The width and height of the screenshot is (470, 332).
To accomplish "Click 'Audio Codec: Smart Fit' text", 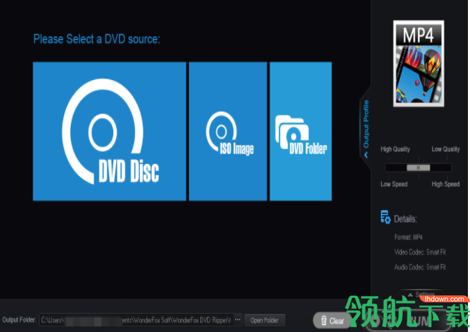I will tap(420, 267).
